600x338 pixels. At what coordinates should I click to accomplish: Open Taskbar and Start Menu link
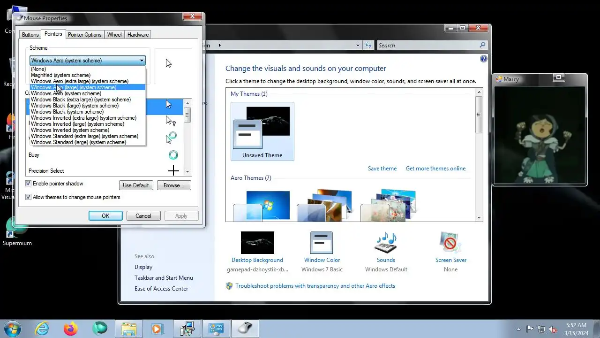164,278
